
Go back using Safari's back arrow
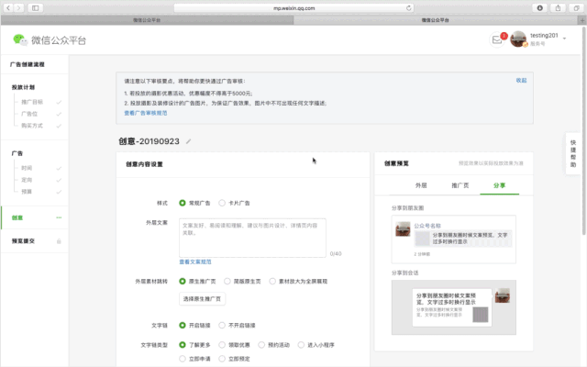click(8, 8)
